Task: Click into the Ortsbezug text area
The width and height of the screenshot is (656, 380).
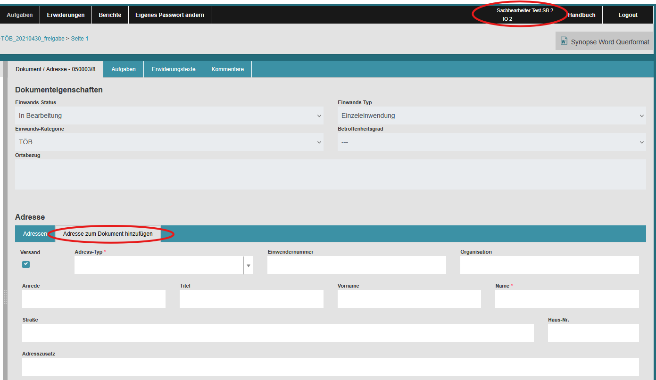Action: click(330, 174)
